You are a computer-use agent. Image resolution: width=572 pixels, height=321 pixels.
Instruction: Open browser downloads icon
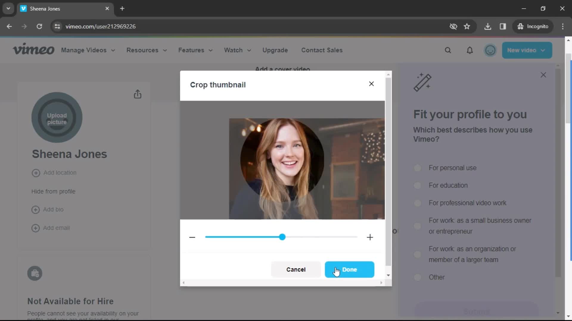(x=488, y=26)
